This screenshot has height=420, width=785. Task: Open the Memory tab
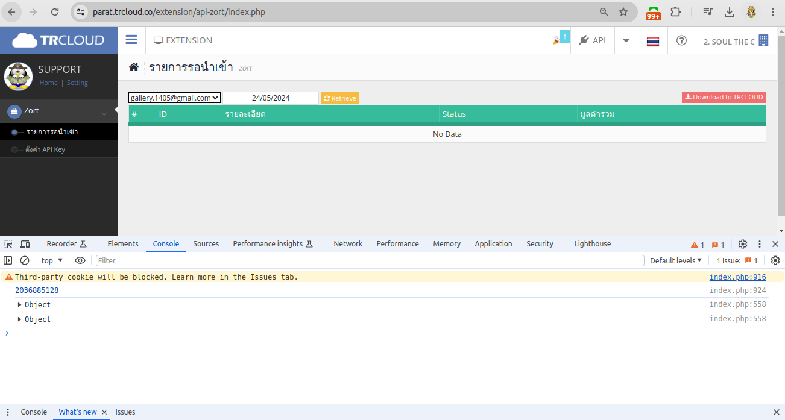447,244
